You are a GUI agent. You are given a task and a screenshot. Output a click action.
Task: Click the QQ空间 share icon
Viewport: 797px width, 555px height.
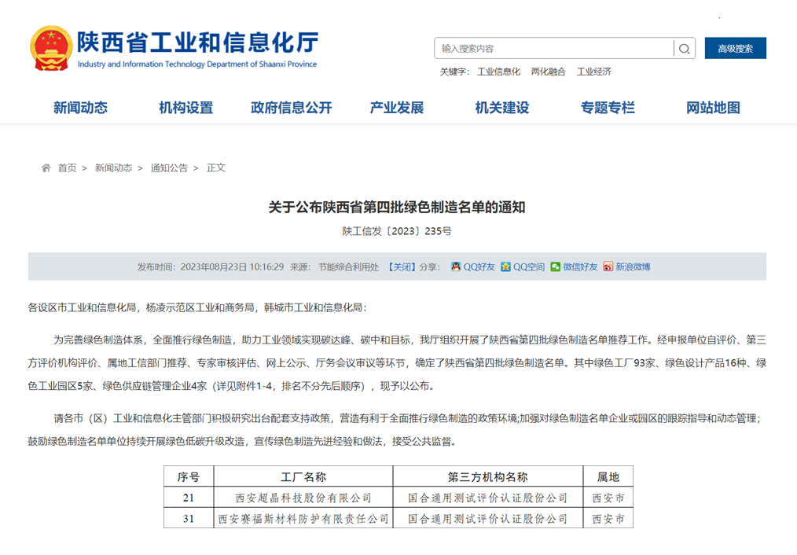pyautogui.click(x=505, y=266)
